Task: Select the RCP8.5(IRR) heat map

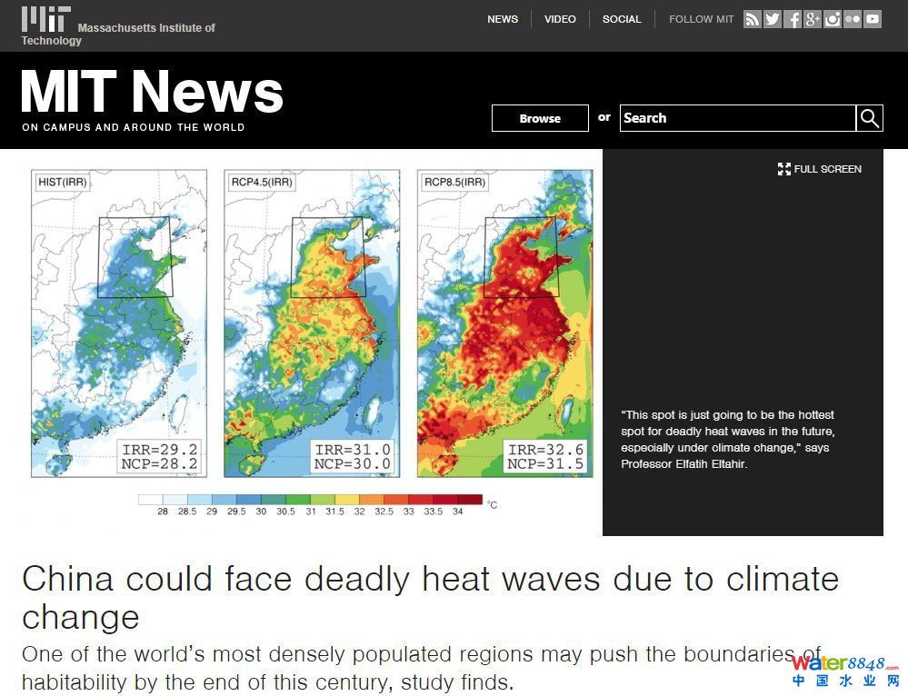Action: pyautogui.click(x=504, y=323)
